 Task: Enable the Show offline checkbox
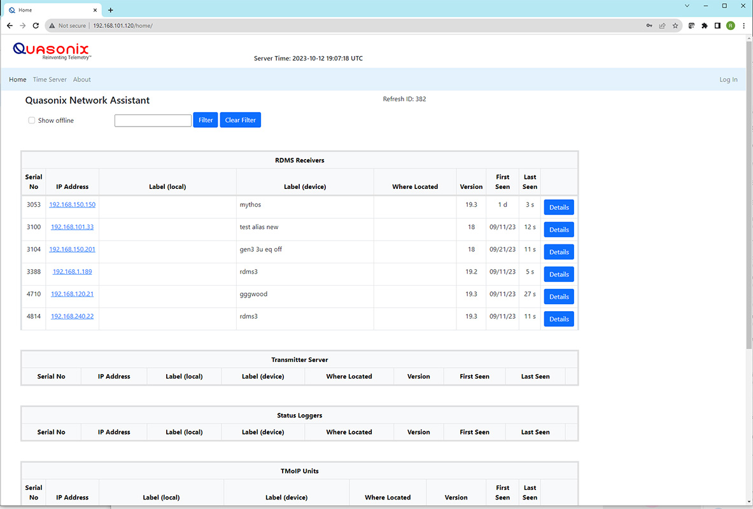point(32,120)
